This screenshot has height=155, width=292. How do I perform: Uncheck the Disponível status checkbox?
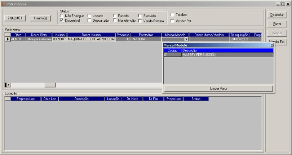[x=62, y=21]
